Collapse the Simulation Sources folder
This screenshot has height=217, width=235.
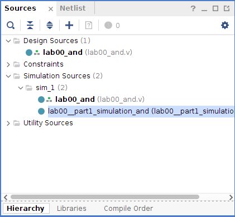click(x=8, y=76)
